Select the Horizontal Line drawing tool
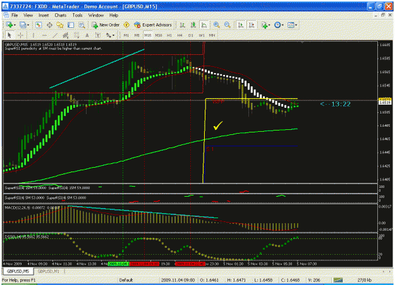Viewport: 395px width, 285px height. pos(44,35)
